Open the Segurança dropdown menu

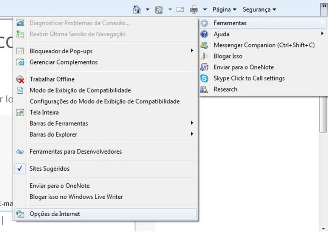click(x=259, y=10)
